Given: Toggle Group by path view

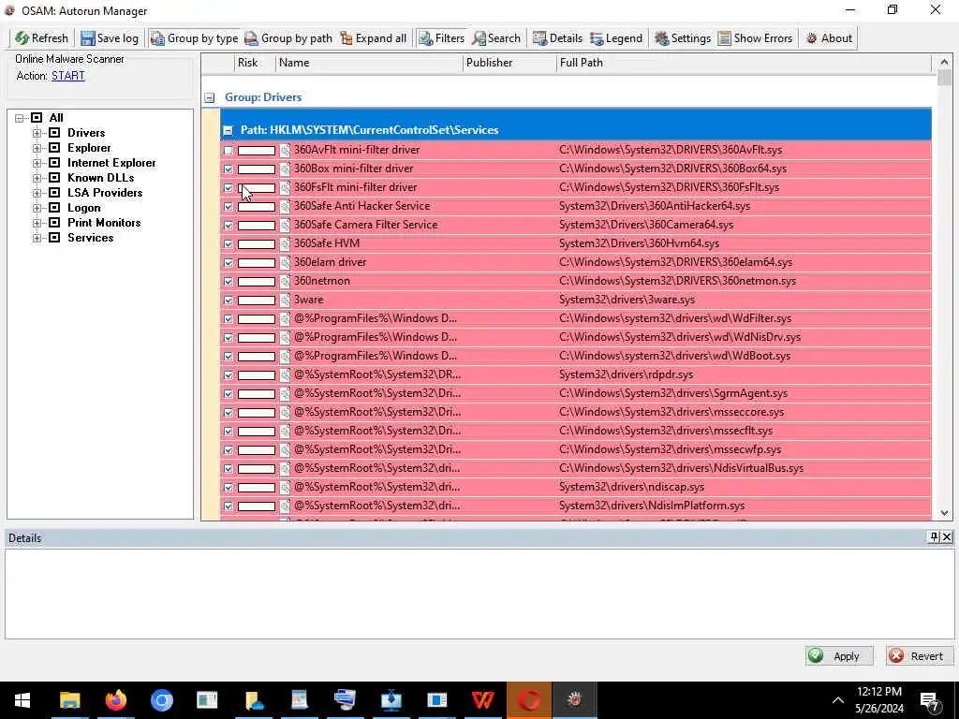Looking at the screenshot, I should (x=288, y=37).
